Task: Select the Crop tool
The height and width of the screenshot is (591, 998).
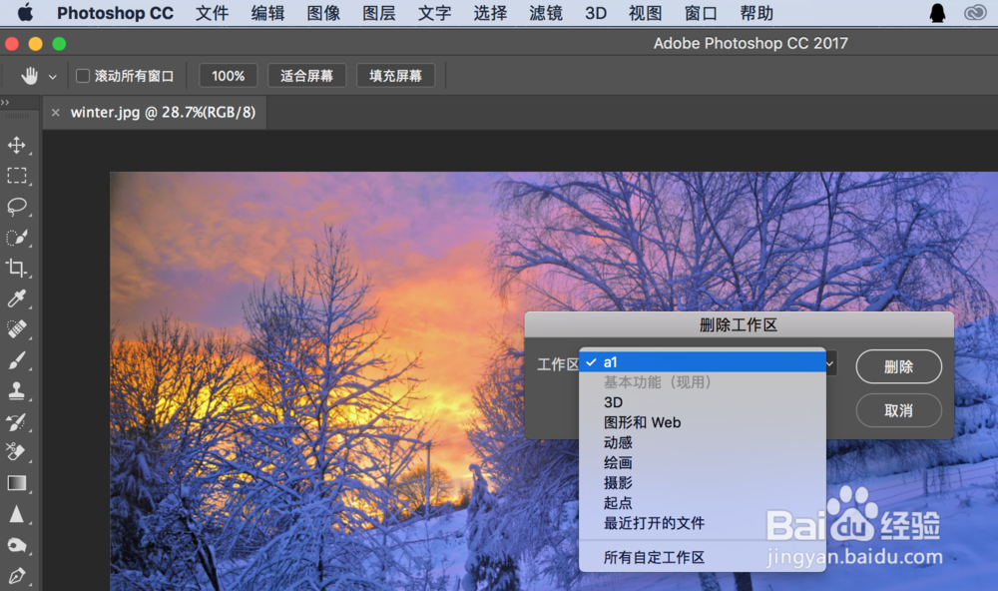Action: [18, 269]
